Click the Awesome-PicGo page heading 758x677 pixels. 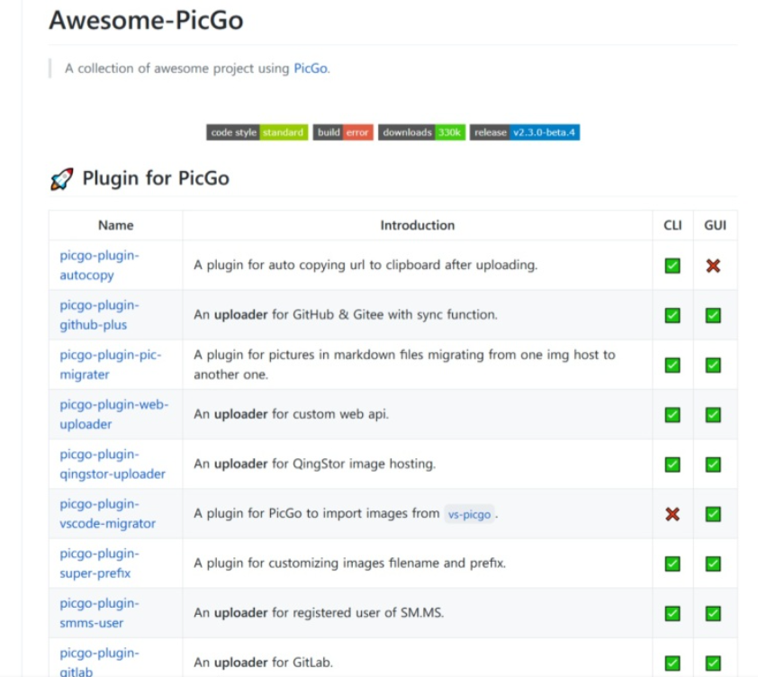(146, 20)
